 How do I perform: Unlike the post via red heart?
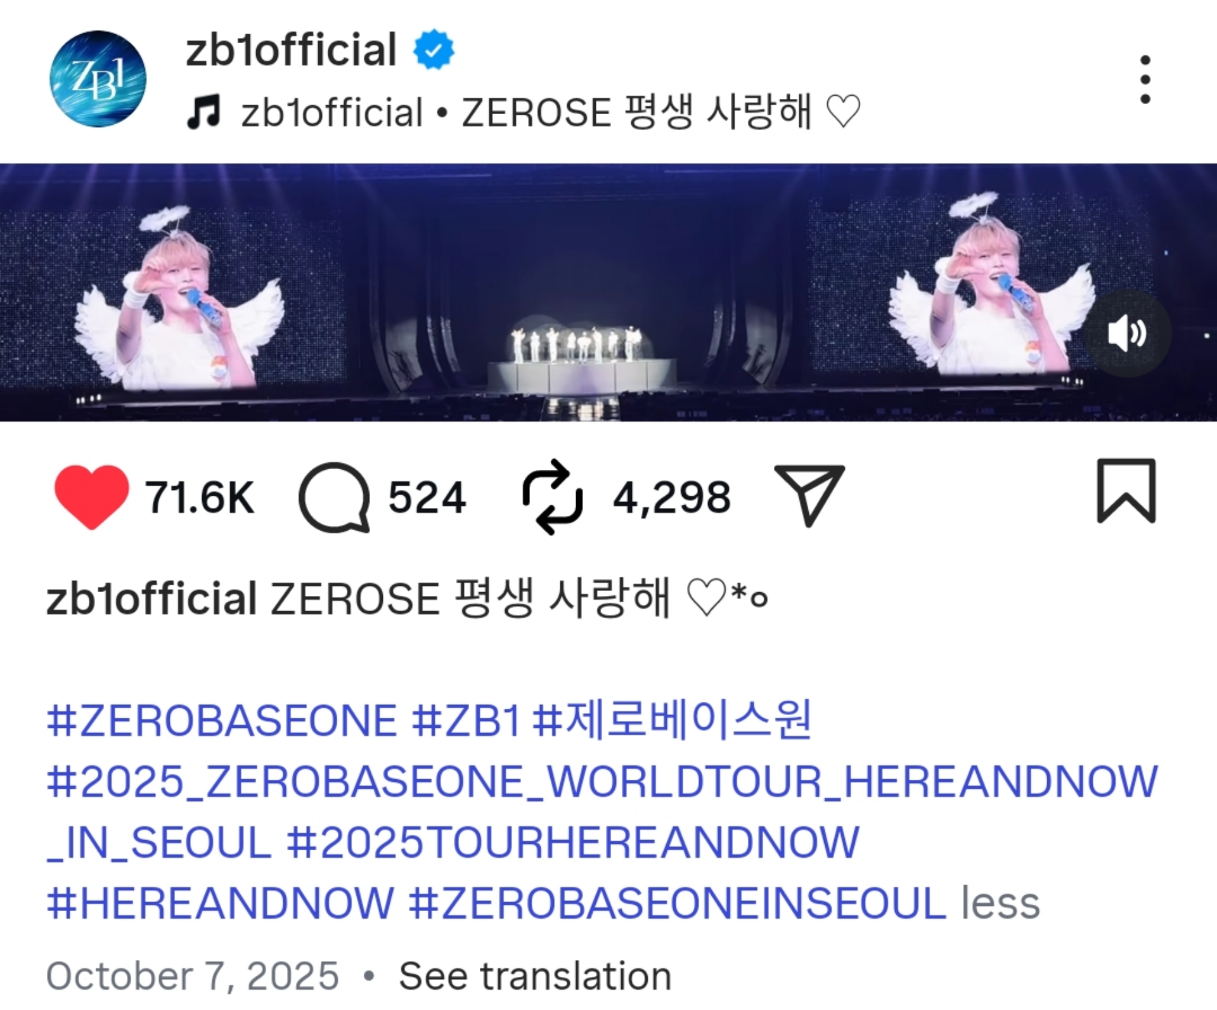point(92,496)
